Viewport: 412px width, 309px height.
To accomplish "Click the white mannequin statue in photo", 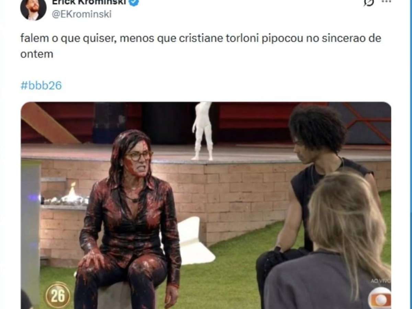I will 203,131.
